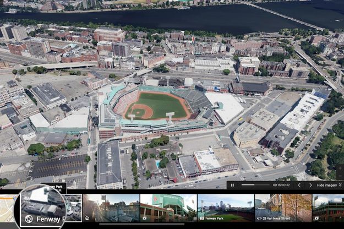The image size is (344, 229).
Task: Collapse imagery strip via double chevron
Action: click(x=340, y=185)
